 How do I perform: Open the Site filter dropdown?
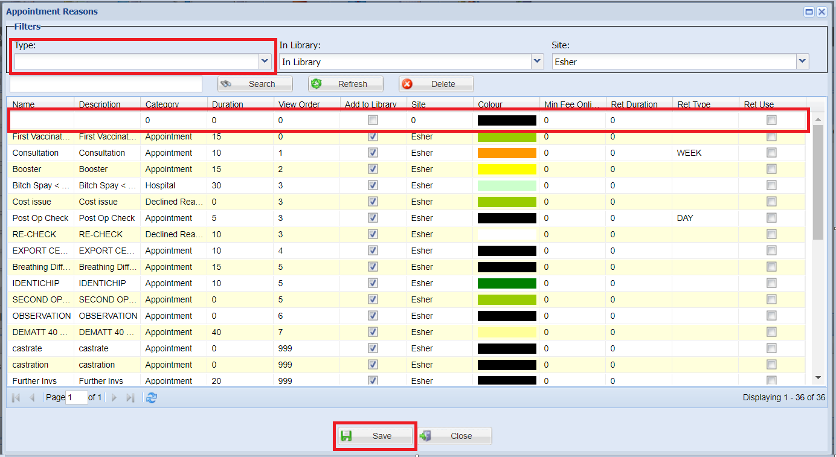802,61
